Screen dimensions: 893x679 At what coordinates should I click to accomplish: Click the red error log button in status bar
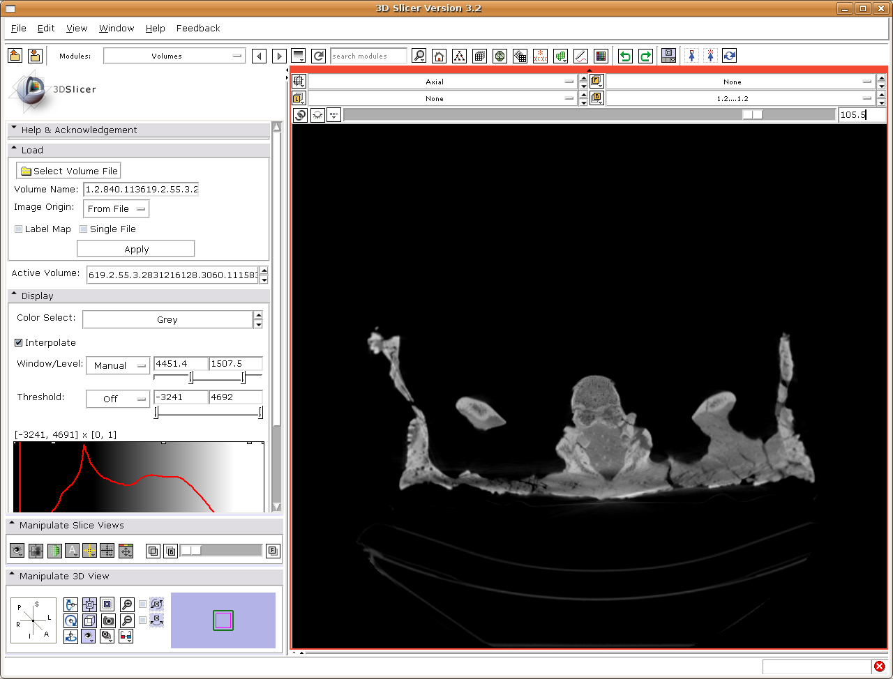(879, 666)
